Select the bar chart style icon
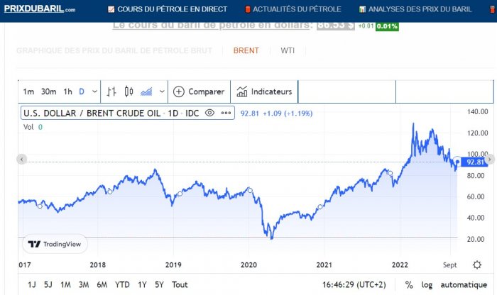The image size is (497, 295). [x=111, y=91]
